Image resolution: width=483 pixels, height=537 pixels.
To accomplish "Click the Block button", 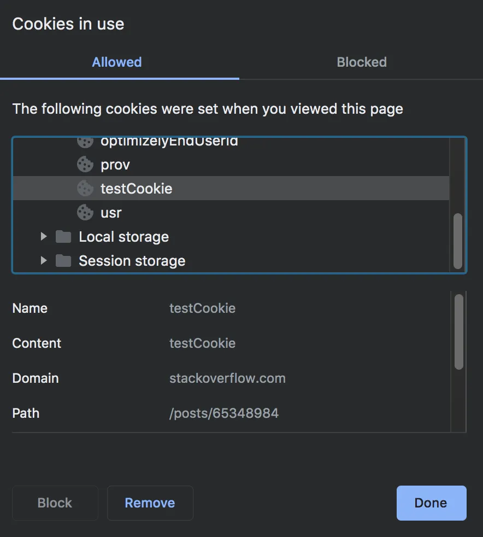I will (55, 503).
